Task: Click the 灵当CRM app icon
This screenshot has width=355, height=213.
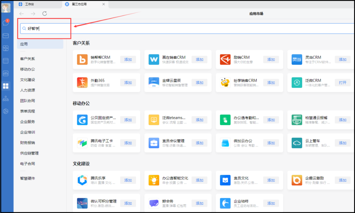Action: click(297, 59)
